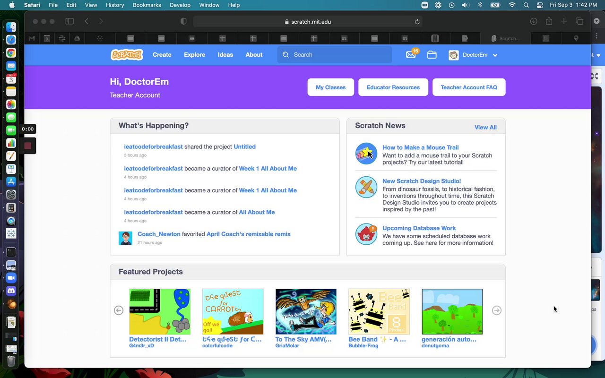
Task: Click the DoctorEm profile avatar in navbar
Action: (454, 55)
